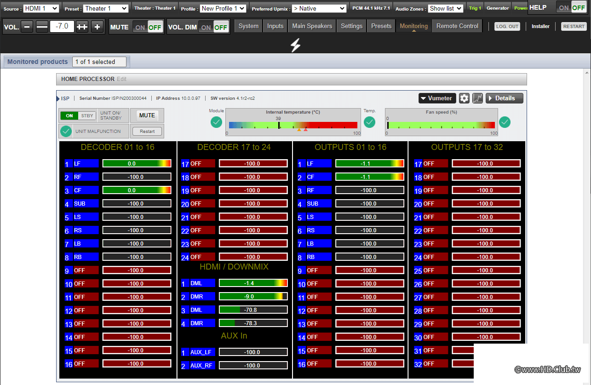Open the graph chart icon
The width and height of the screenshot is (591, 385).
tap(477, 98)
